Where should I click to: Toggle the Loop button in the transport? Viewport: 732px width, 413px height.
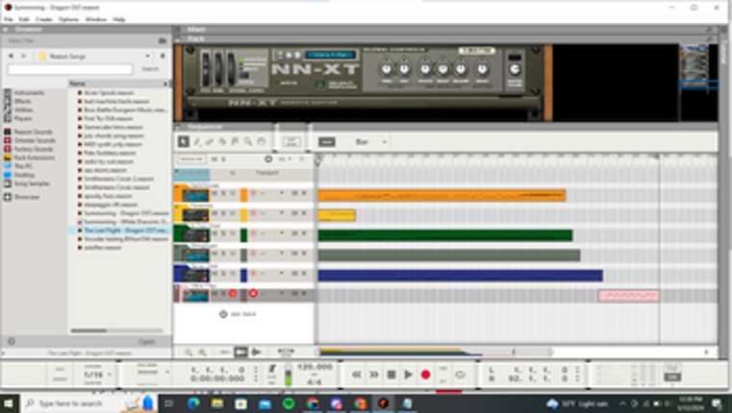[460, 375]
